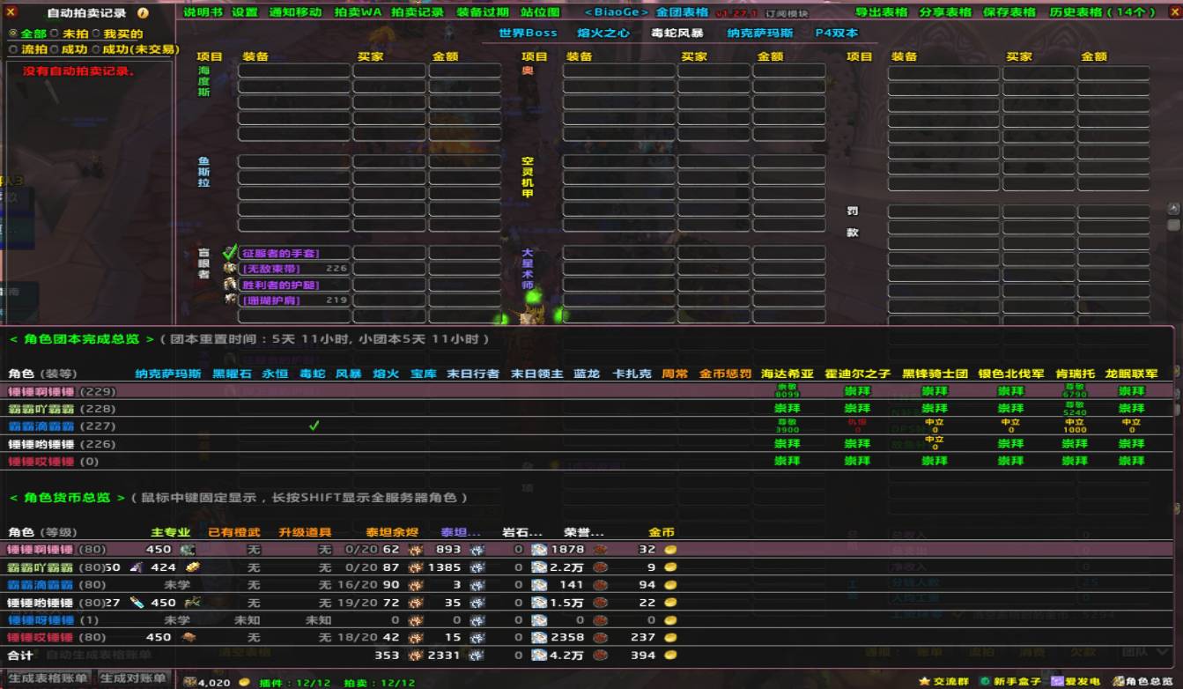
Task: Click the 交流群 star icon
Action: (x=924, y=681)
